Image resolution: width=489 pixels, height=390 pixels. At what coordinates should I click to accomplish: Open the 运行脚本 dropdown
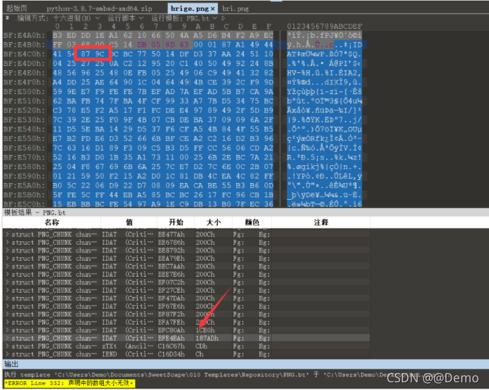[x=126, y=19]
